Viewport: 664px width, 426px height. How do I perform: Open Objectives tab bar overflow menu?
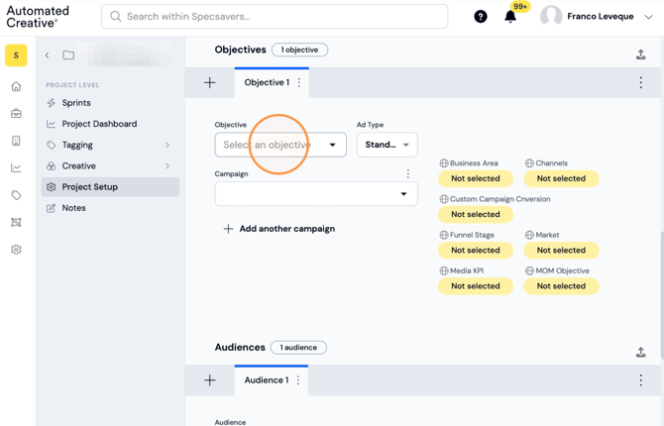click(640, 82)
